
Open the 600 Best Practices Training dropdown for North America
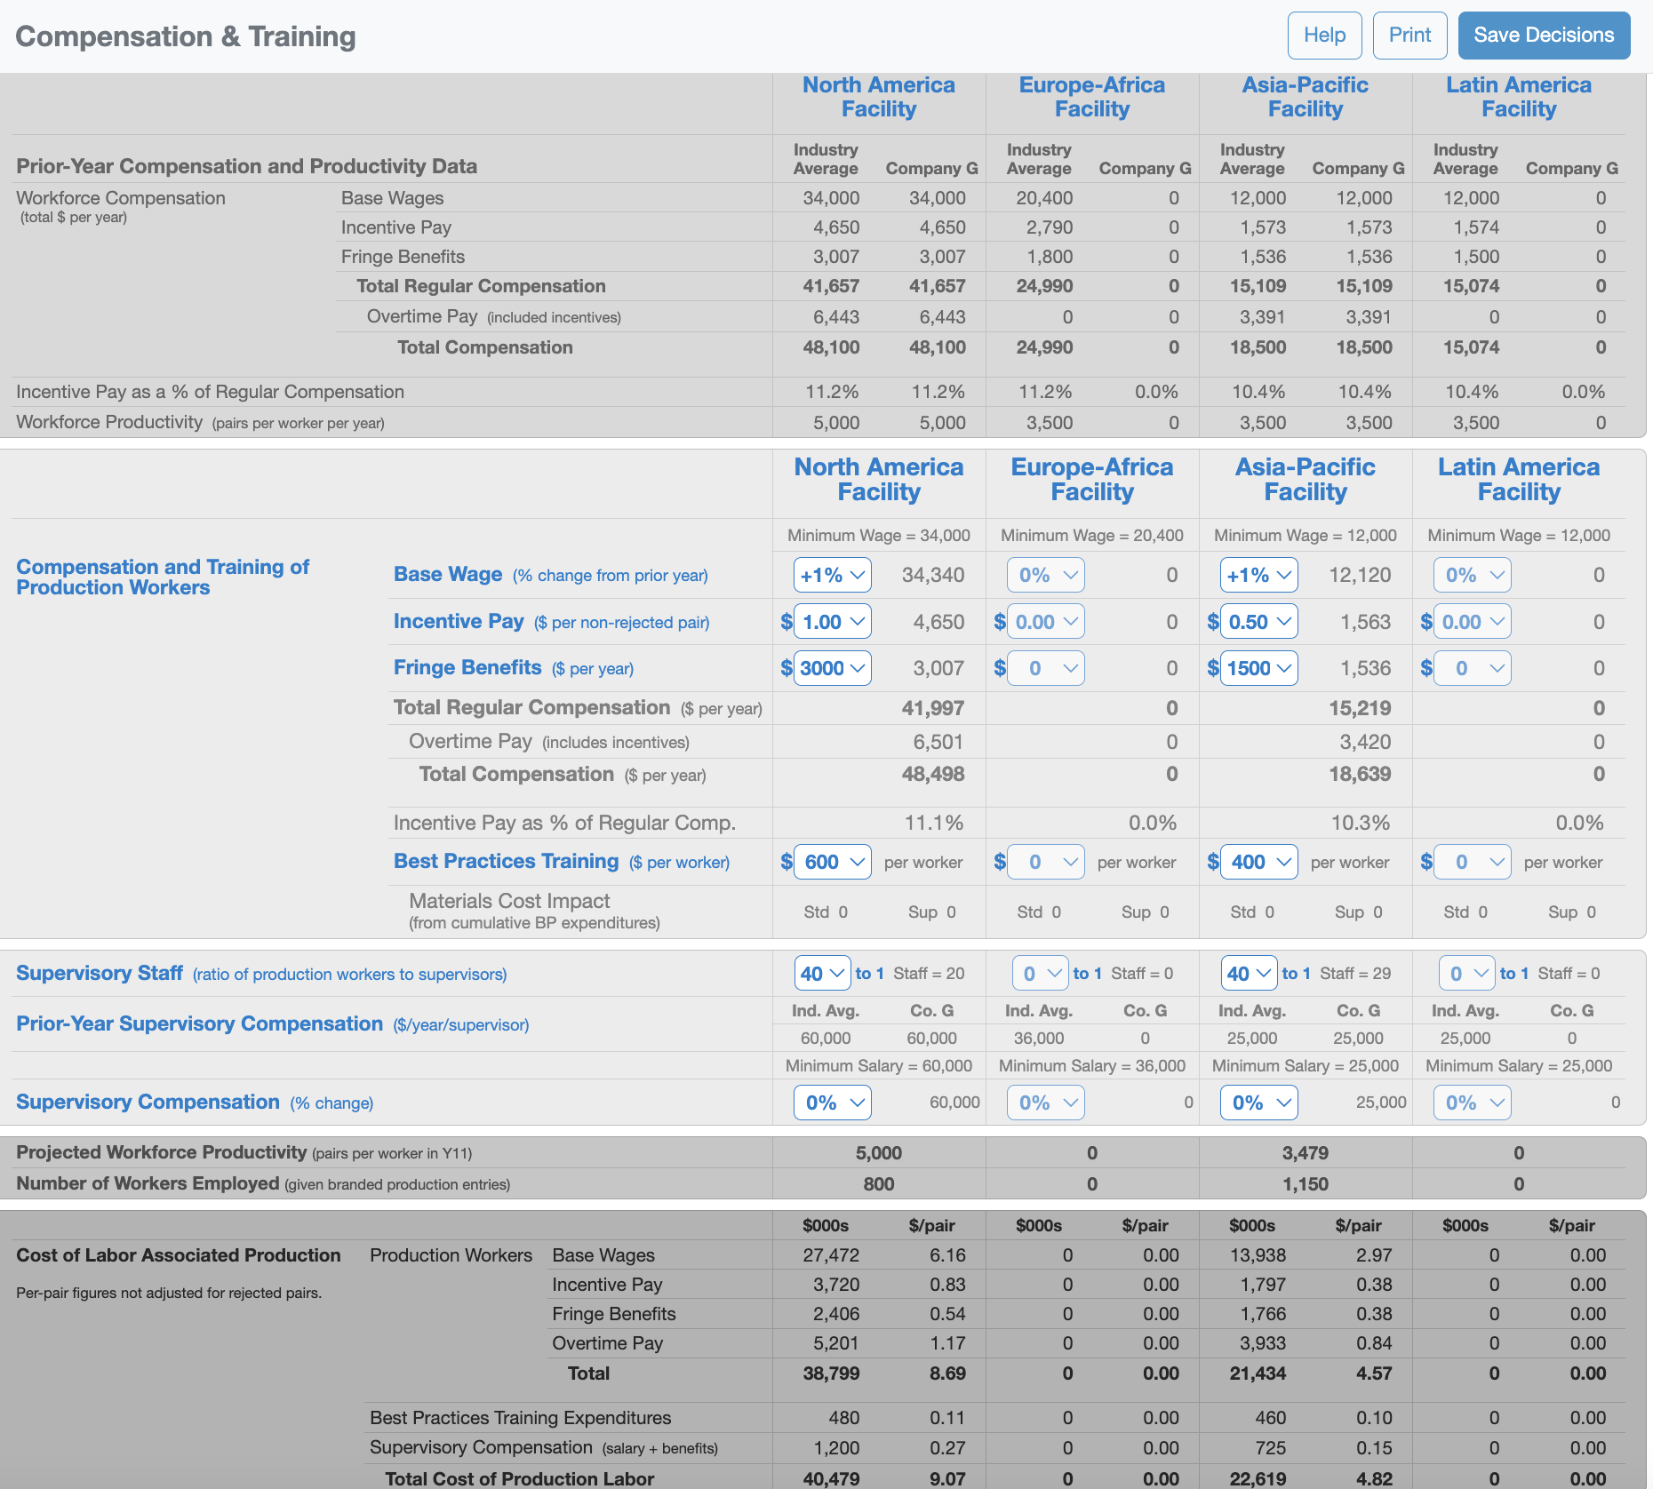click(x=832, y=861)
